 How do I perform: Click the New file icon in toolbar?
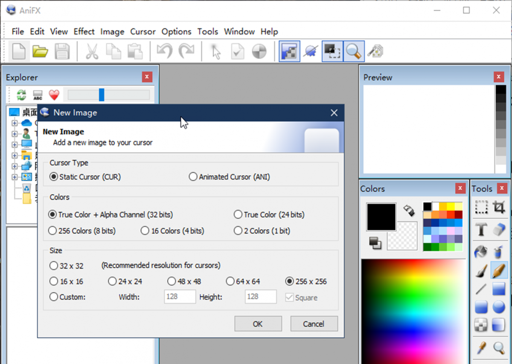[x=19, y=52]
